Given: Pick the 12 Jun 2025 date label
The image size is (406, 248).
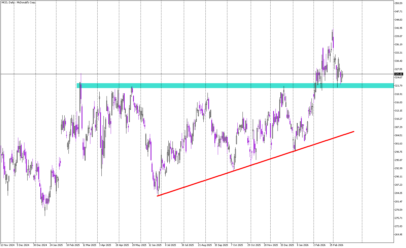Looking at the screenshot, I should [155, 245].
